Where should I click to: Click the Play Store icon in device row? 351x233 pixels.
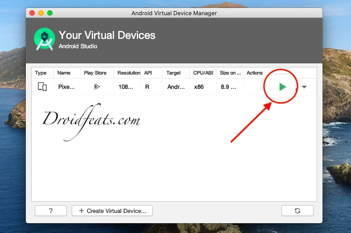pos(97,87)
